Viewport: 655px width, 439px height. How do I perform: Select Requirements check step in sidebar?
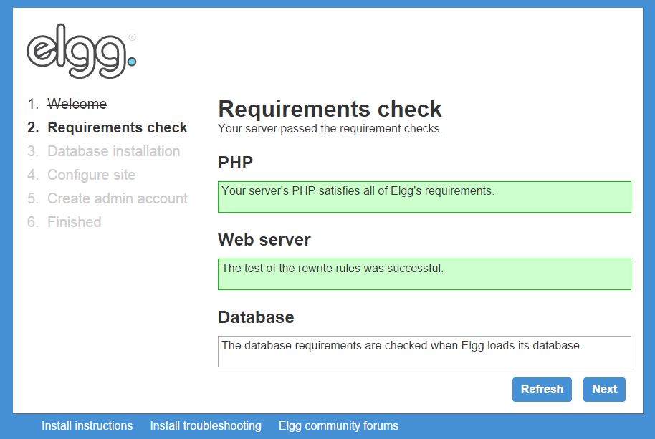tap(117, 127)
